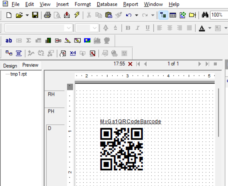Open Section Expert icon
Image resolution: width=228 pixels, height=186 pixels.
[19, 53]
